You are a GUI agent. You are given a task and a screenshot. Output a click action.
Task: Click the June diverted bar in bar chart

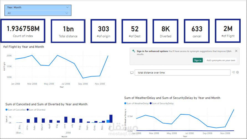(x=66, y=120)
